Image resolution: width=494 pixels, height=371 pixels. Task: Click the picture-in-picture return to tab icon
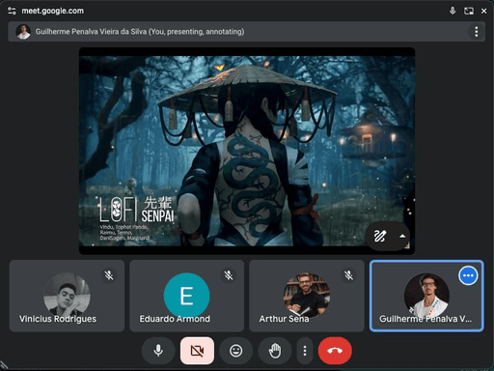pos(469,11)
